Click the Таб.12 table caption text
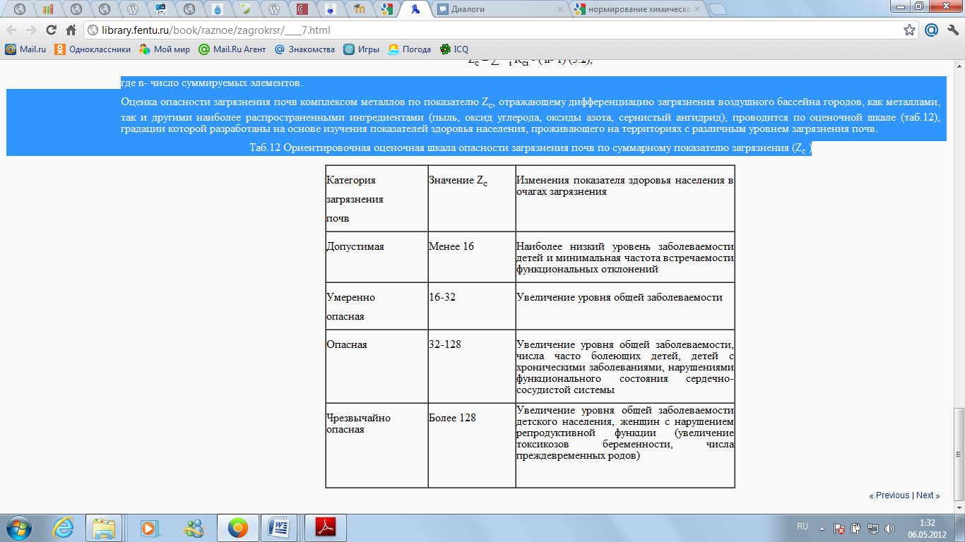Screen dimensions: 965x542 click(531, 148)
